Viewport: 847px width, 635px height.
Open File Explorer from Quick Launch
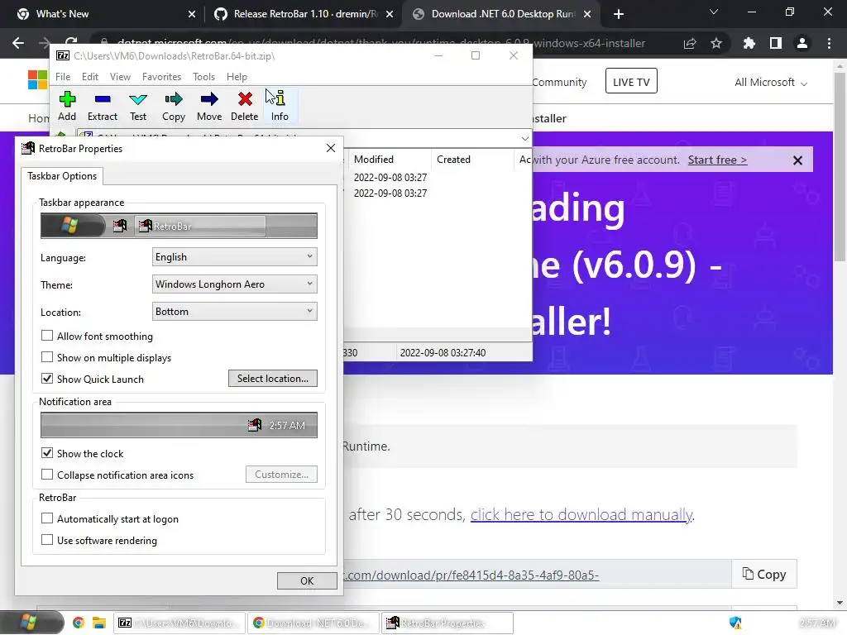[x=98, y=623]
